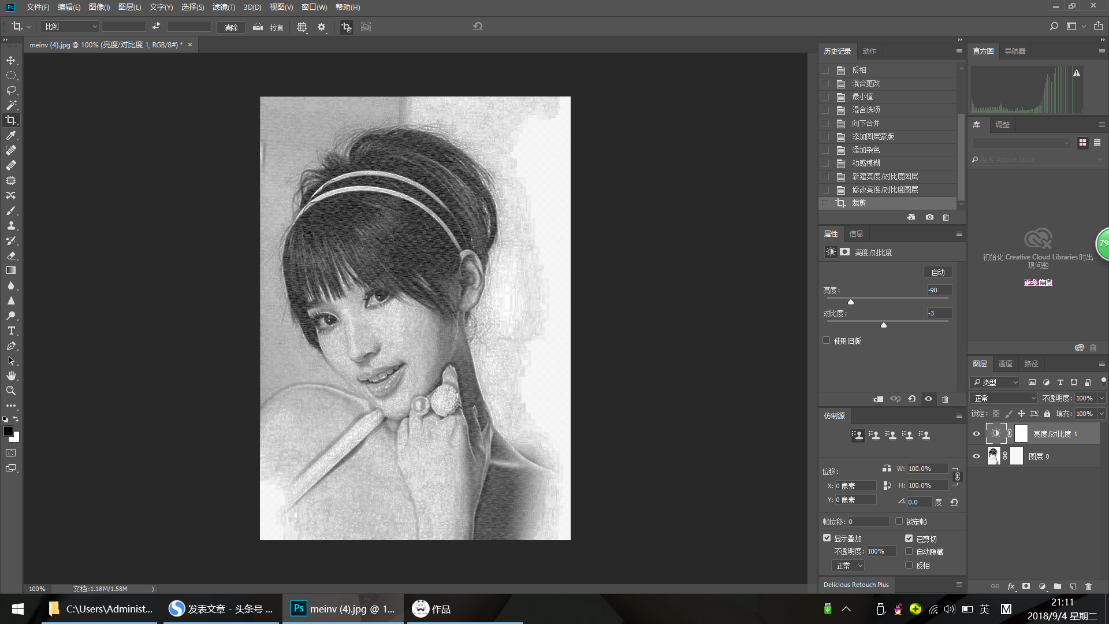1109x624 pixels.
Task: Open the Windows Start button
Action: [18, 609]
